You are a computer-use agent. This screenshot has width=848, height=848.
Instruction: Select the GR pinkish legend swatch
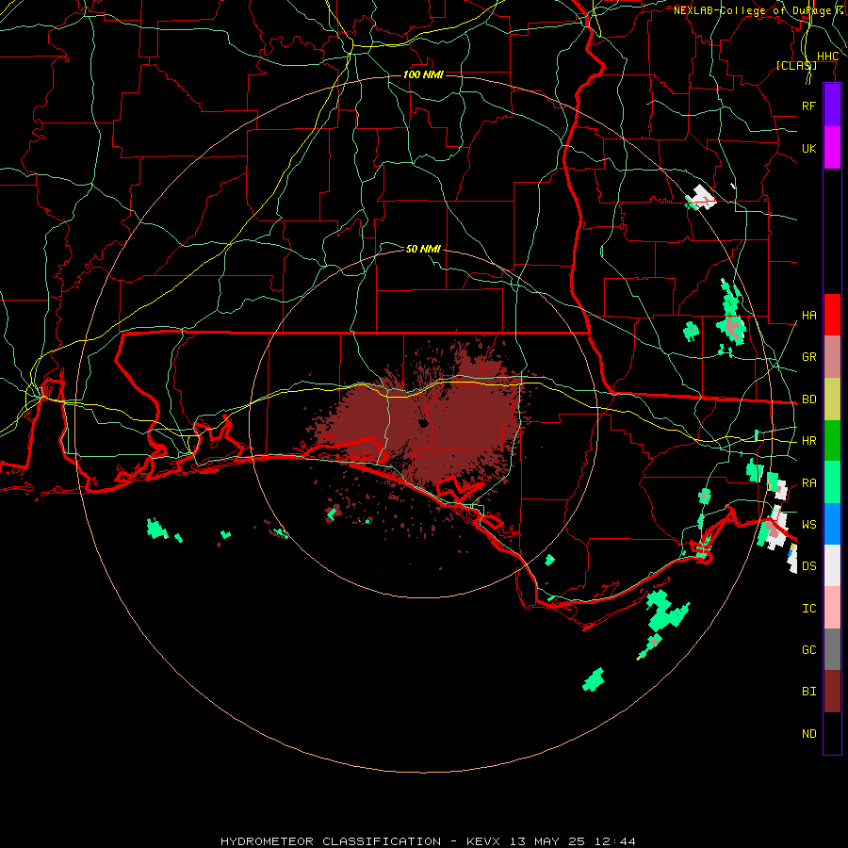click(x=832, y=357)
